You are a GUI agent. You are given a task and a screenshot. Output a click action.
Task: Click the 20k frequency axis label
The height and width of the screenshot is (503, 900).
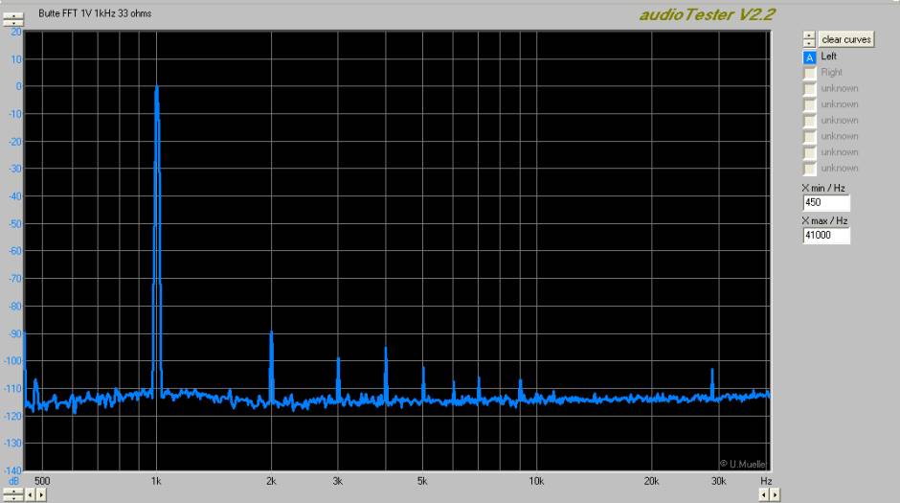click(651, 481)
